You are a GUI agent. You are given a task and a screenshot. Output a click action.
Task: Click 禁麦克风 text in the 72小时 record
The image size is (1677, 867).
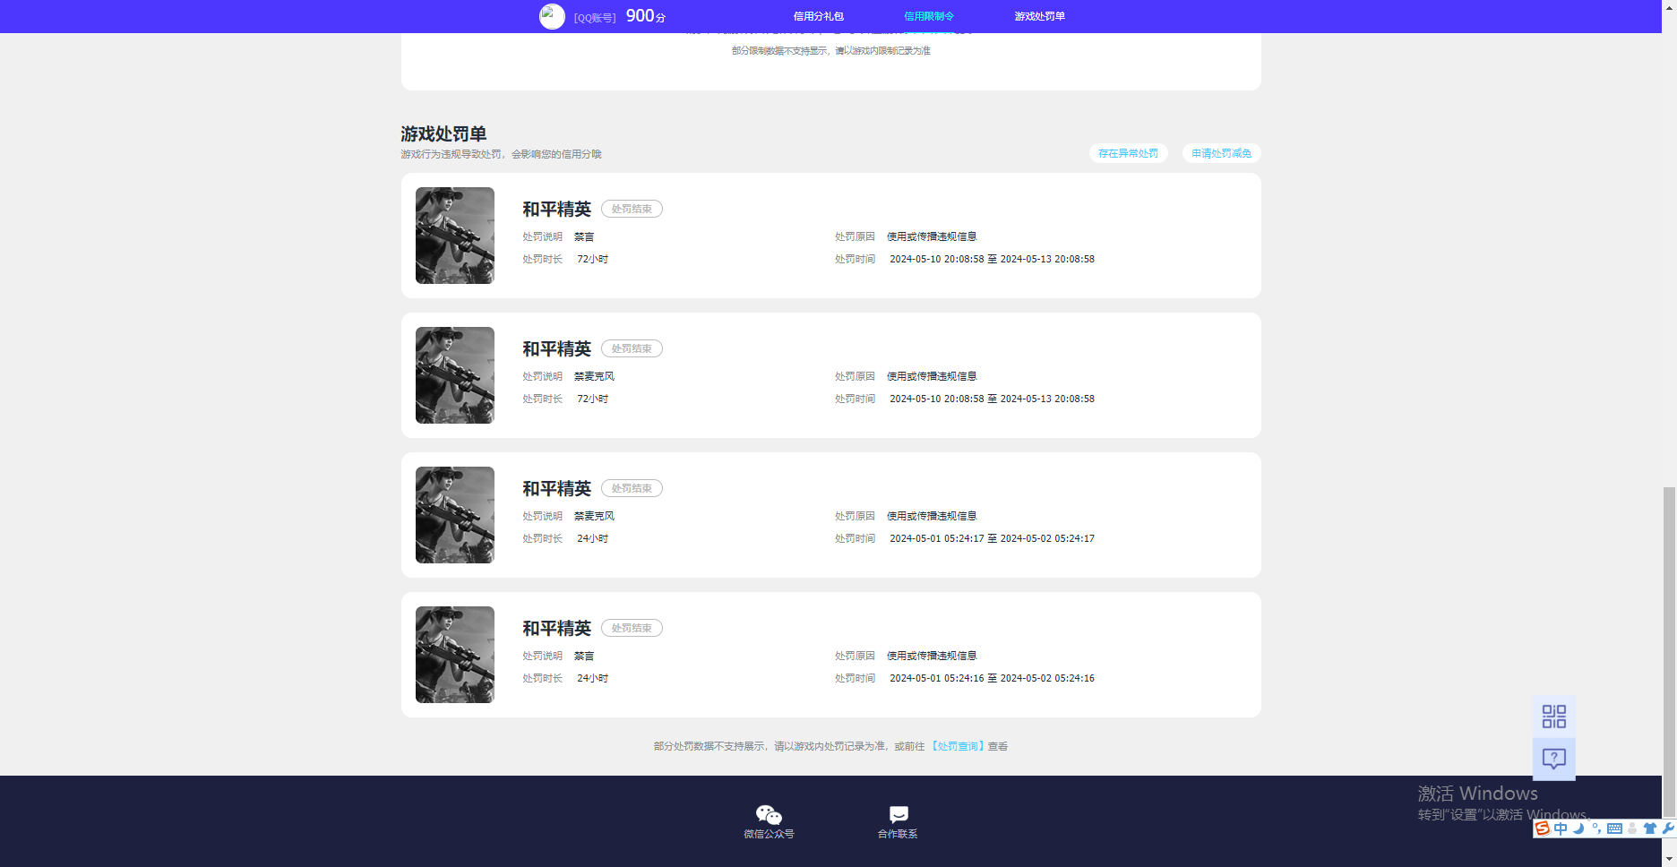point(594,376)
